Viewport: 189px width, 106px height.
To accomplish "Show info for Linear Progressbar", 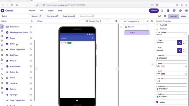I will tap(31, 49).
